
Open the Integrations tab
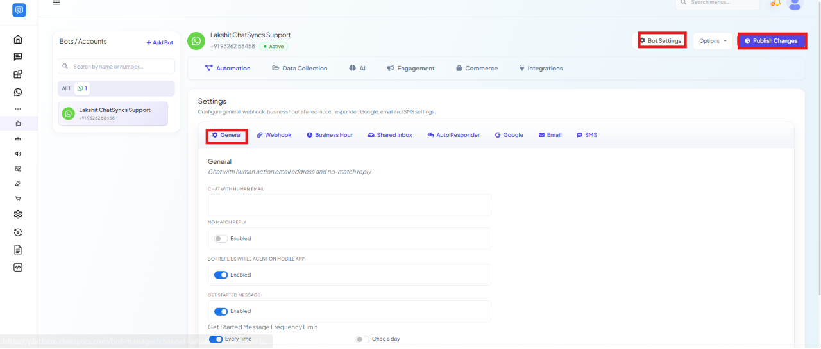(541, 68)
